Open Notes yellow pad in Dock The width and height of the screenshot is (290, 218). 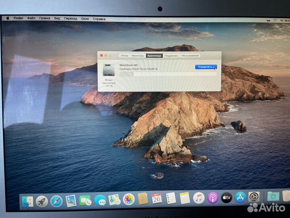[185, 198]
